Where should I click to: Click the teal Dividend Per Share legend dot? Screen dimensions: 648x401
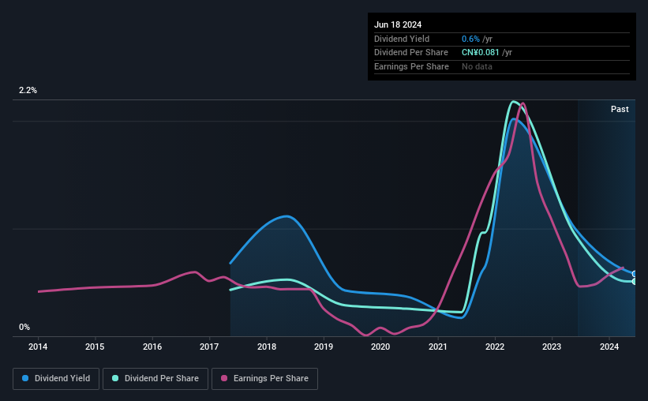115,378
